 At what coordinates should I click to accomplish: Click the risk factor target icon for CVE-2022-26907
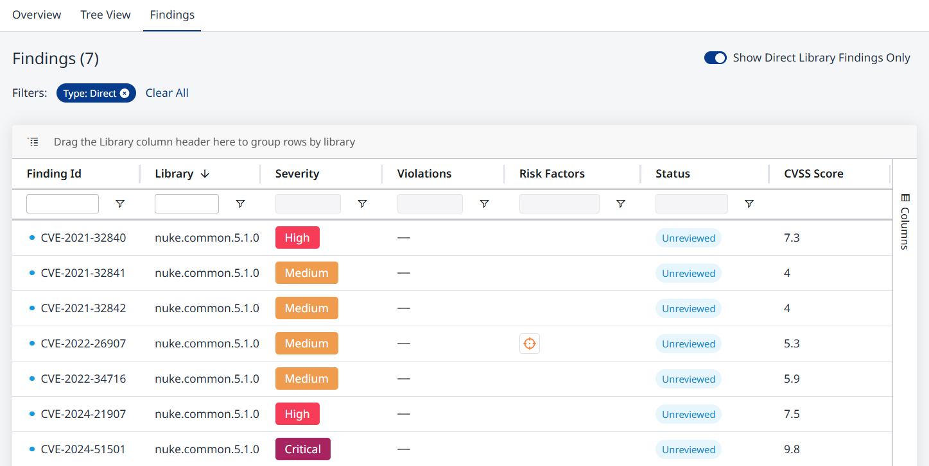coord(529,344)
